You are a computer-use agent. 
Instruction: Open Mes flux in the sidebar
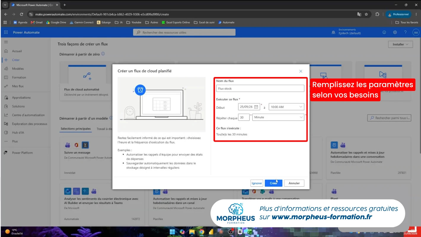[x=18, y=86]
